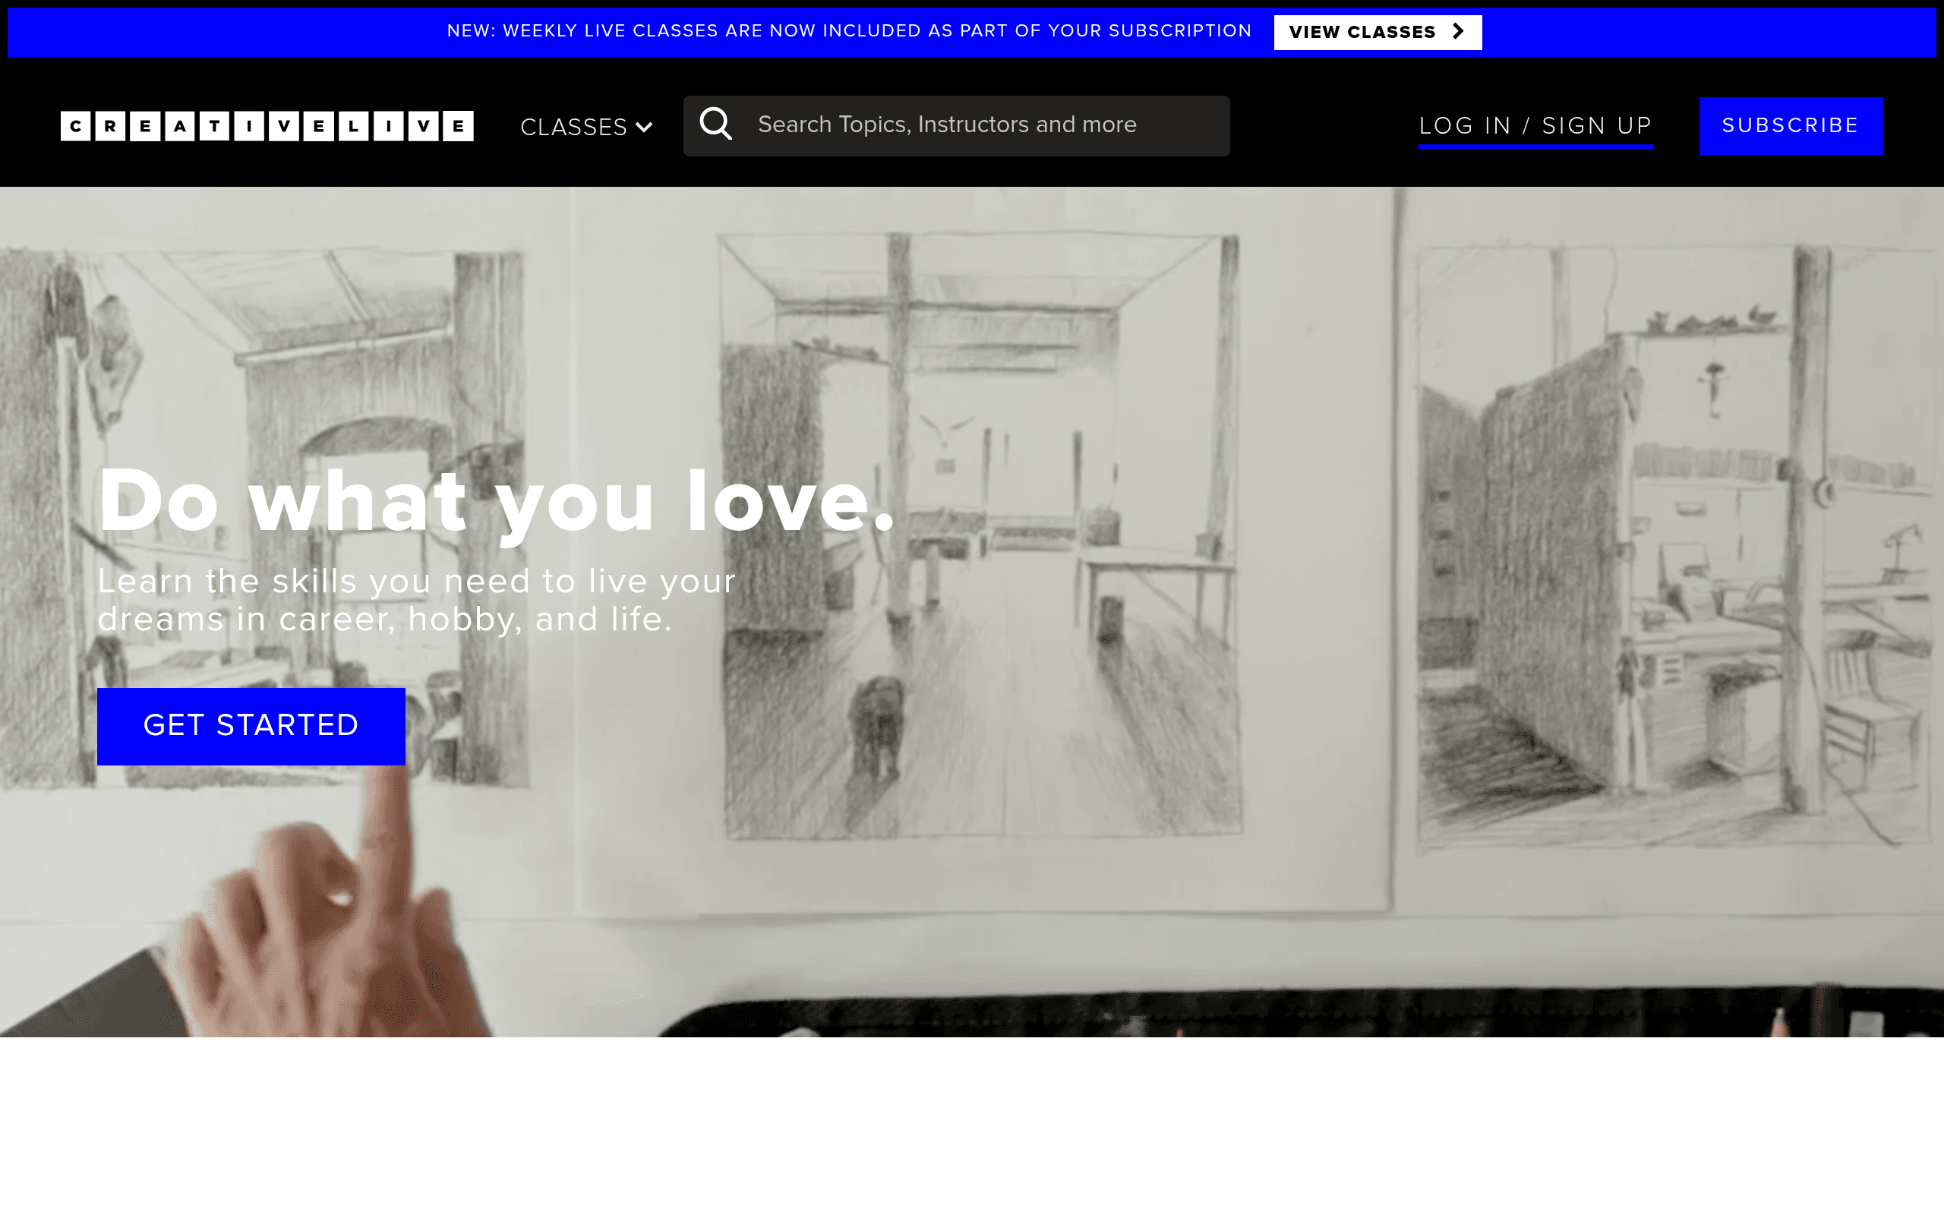Click the CreativeLive logo
The image size is (1944, 1215).
267,126
